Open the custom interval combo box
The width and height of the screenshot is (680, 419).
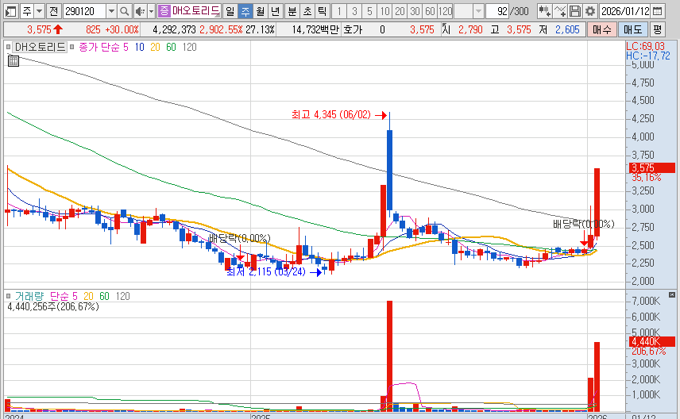[x=469, y=11]
